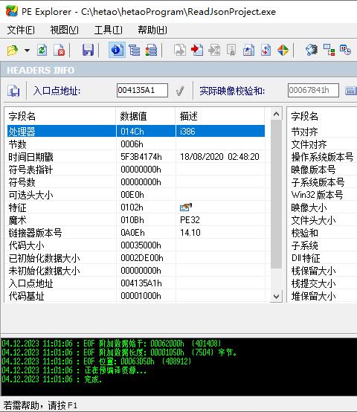
Task: Select the 入口点地址 row in table
Action: [x=136, y=283]
